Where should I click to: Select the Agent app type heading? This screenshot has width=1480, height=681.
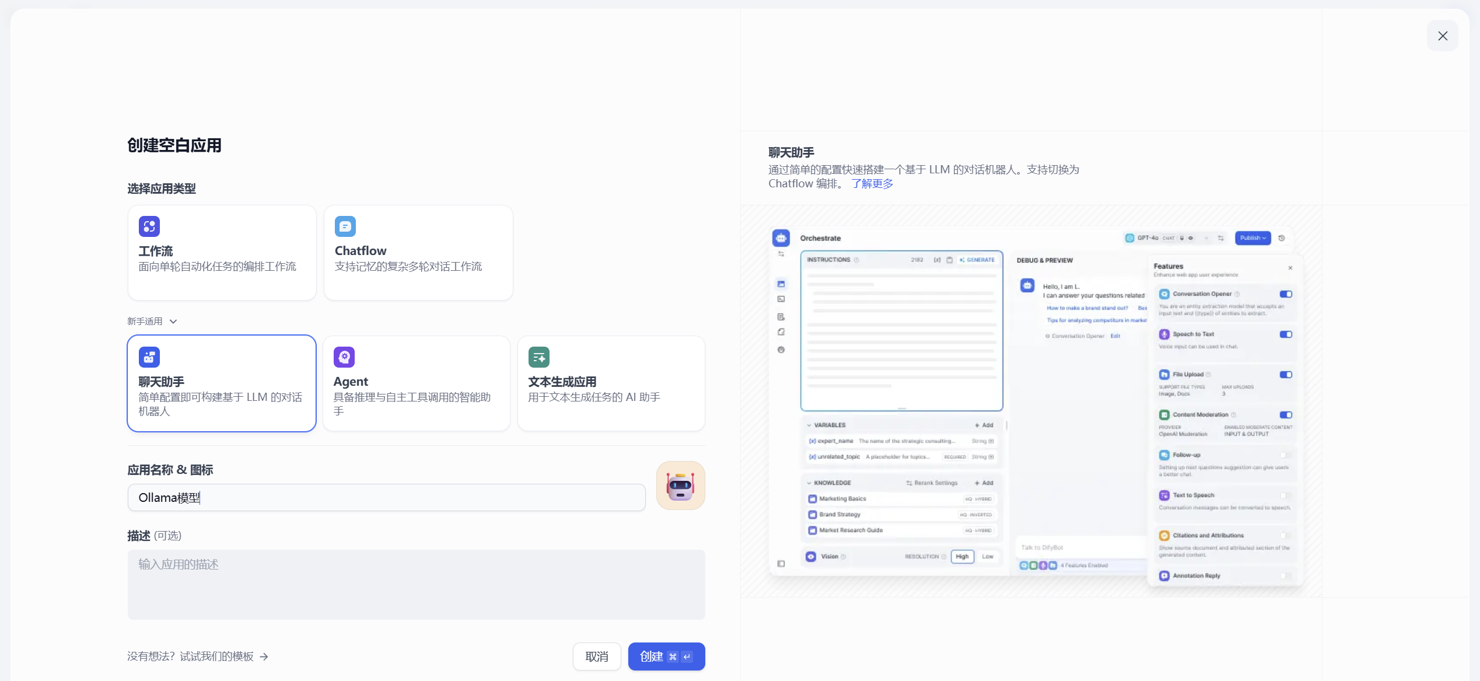[x=351, y=382]
